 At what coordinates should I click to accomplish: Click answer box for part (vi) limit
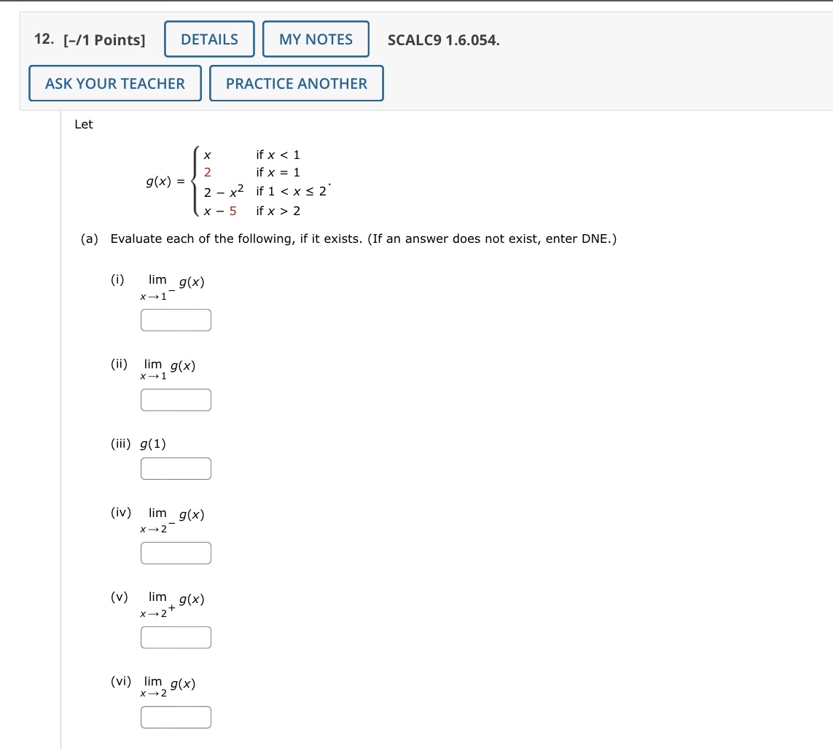[x=176, y=717]
